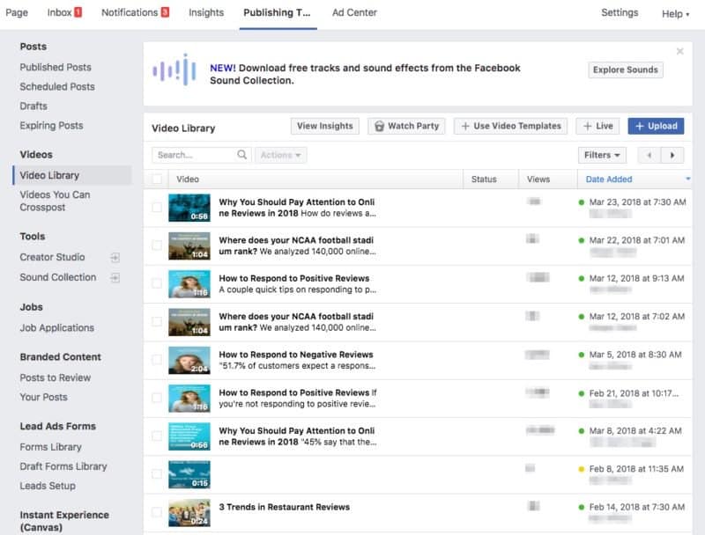Sort by Date Added column arrow
This screenshot has height=535, width=705.
pos(687,180)
